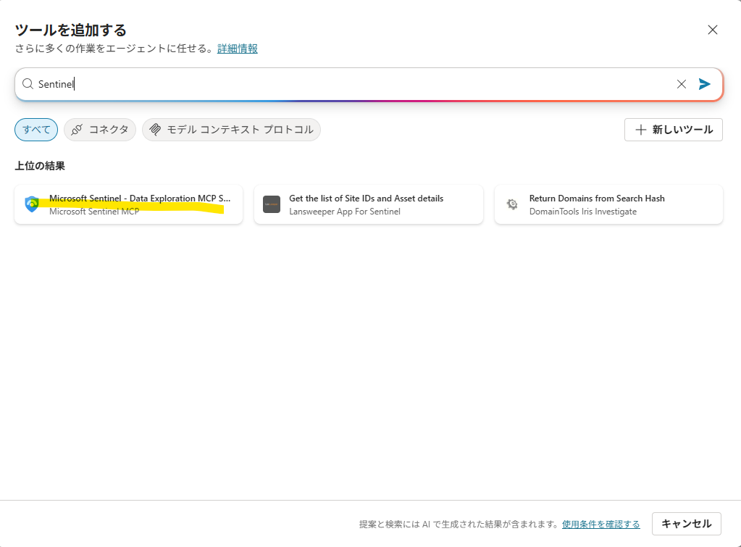Clear the Sentinel search text
741x547 pixels.
(x=681, y=84)
